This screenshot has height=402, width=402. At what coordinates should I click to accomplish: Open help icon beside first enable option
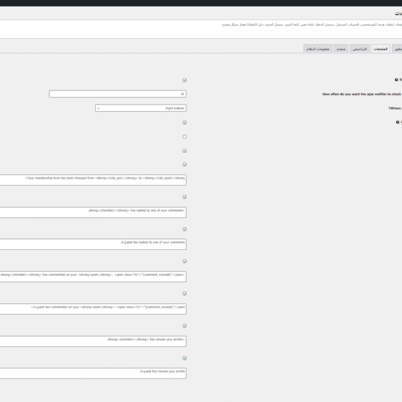(x=397, y=80)
